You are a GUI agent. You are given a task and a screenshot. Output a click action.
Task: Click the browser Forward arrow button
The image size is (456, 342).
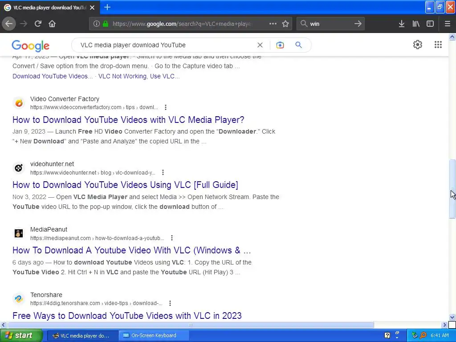pyautogui.click(x=24, y=24)
